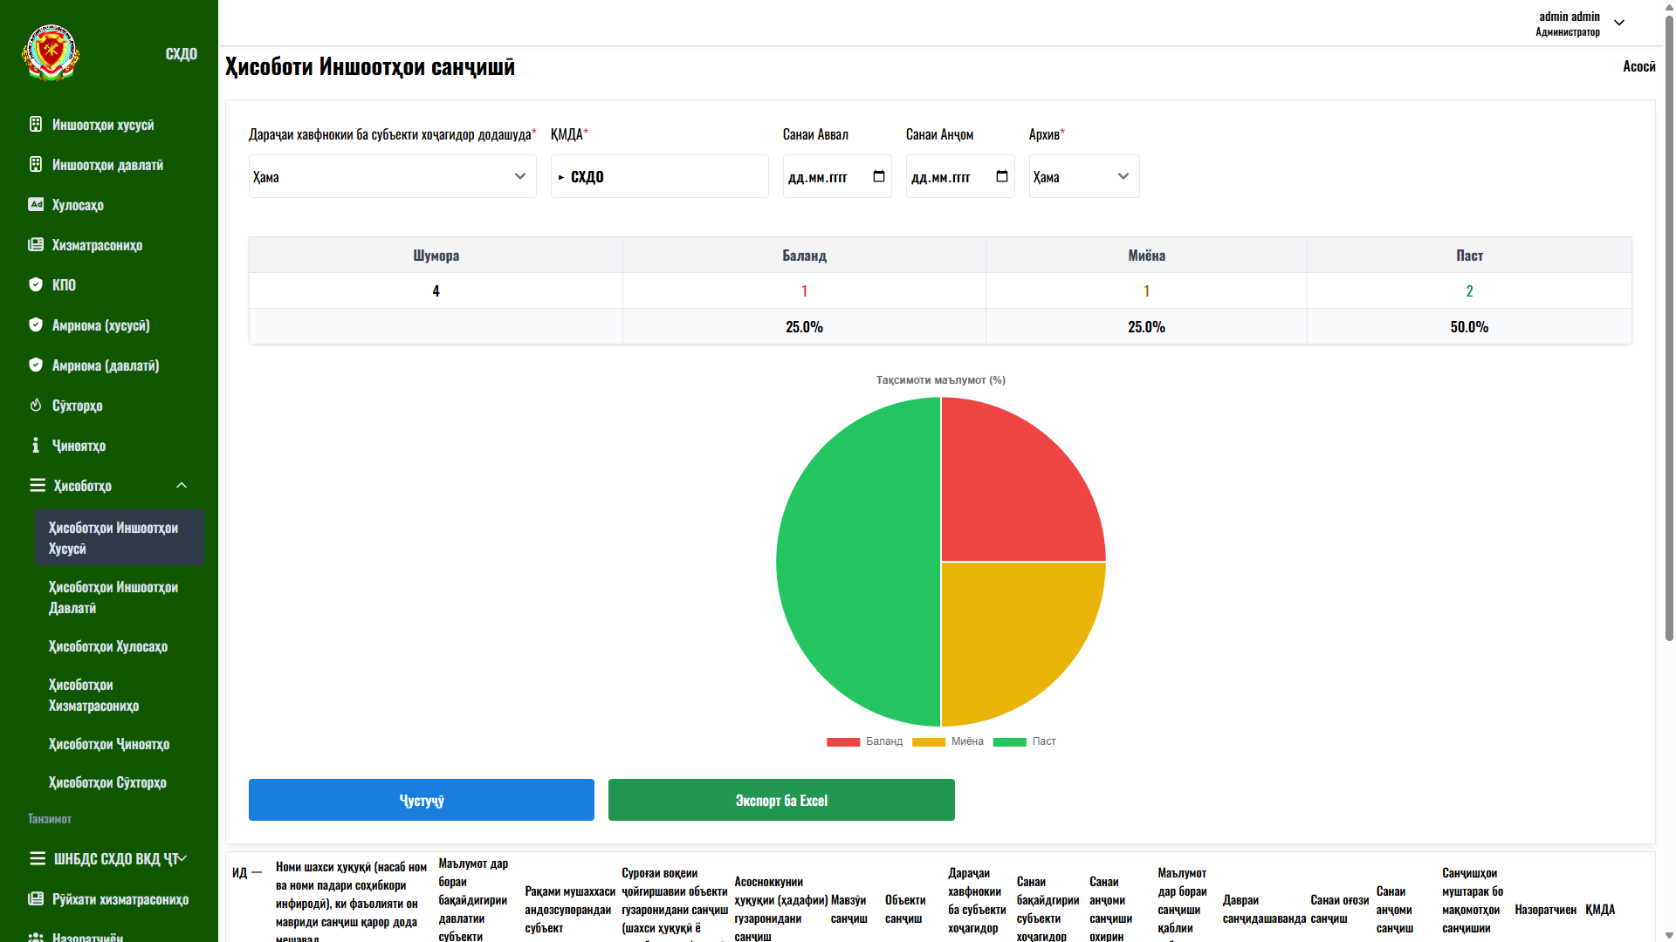
Task: Click the Иншоотҳои давлатӣ building icon
Action: coord(36,164)
